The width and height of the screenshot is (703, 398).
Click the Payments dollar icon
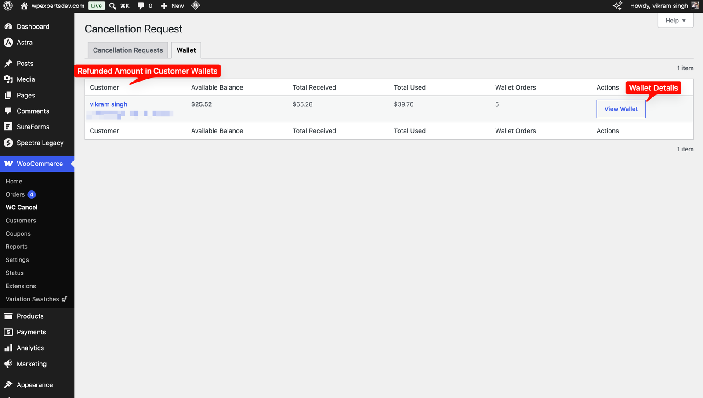click(x=8, y=332)
